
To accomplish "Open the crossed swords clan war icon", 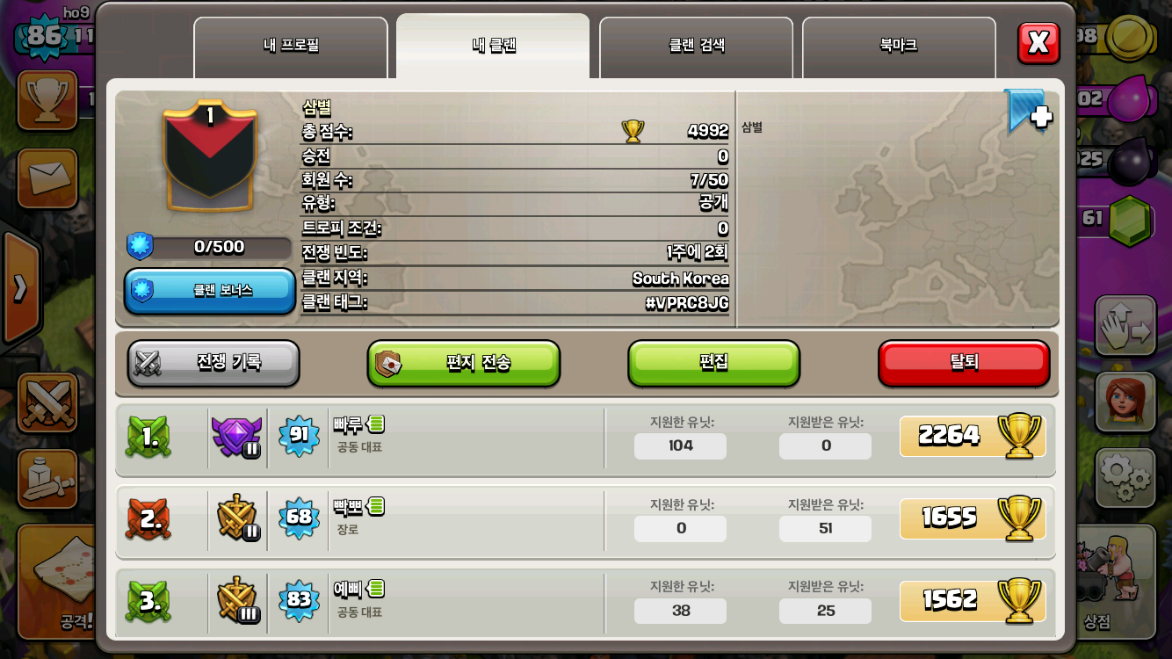I will (48, 404).
